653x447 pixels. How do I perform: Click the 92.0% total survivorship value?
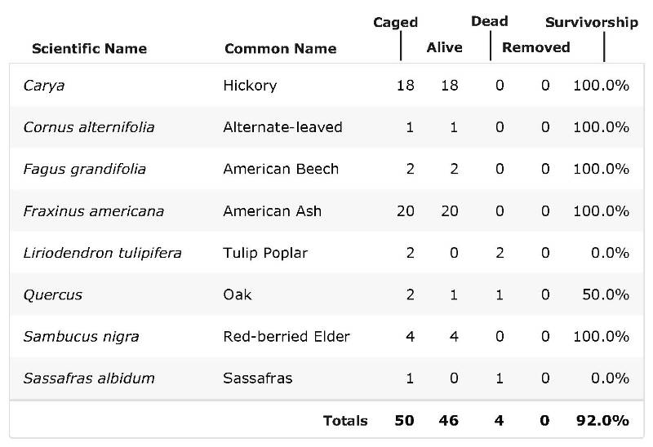pos(602,421)
